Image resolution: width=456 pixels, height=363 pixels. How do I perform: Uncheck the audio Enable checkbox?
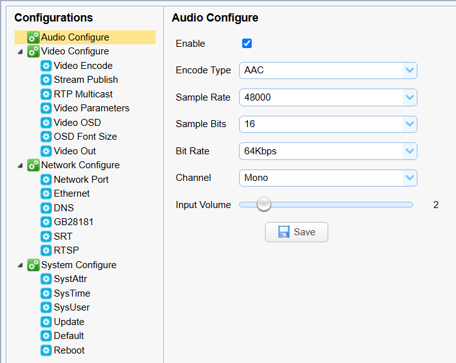247,44
